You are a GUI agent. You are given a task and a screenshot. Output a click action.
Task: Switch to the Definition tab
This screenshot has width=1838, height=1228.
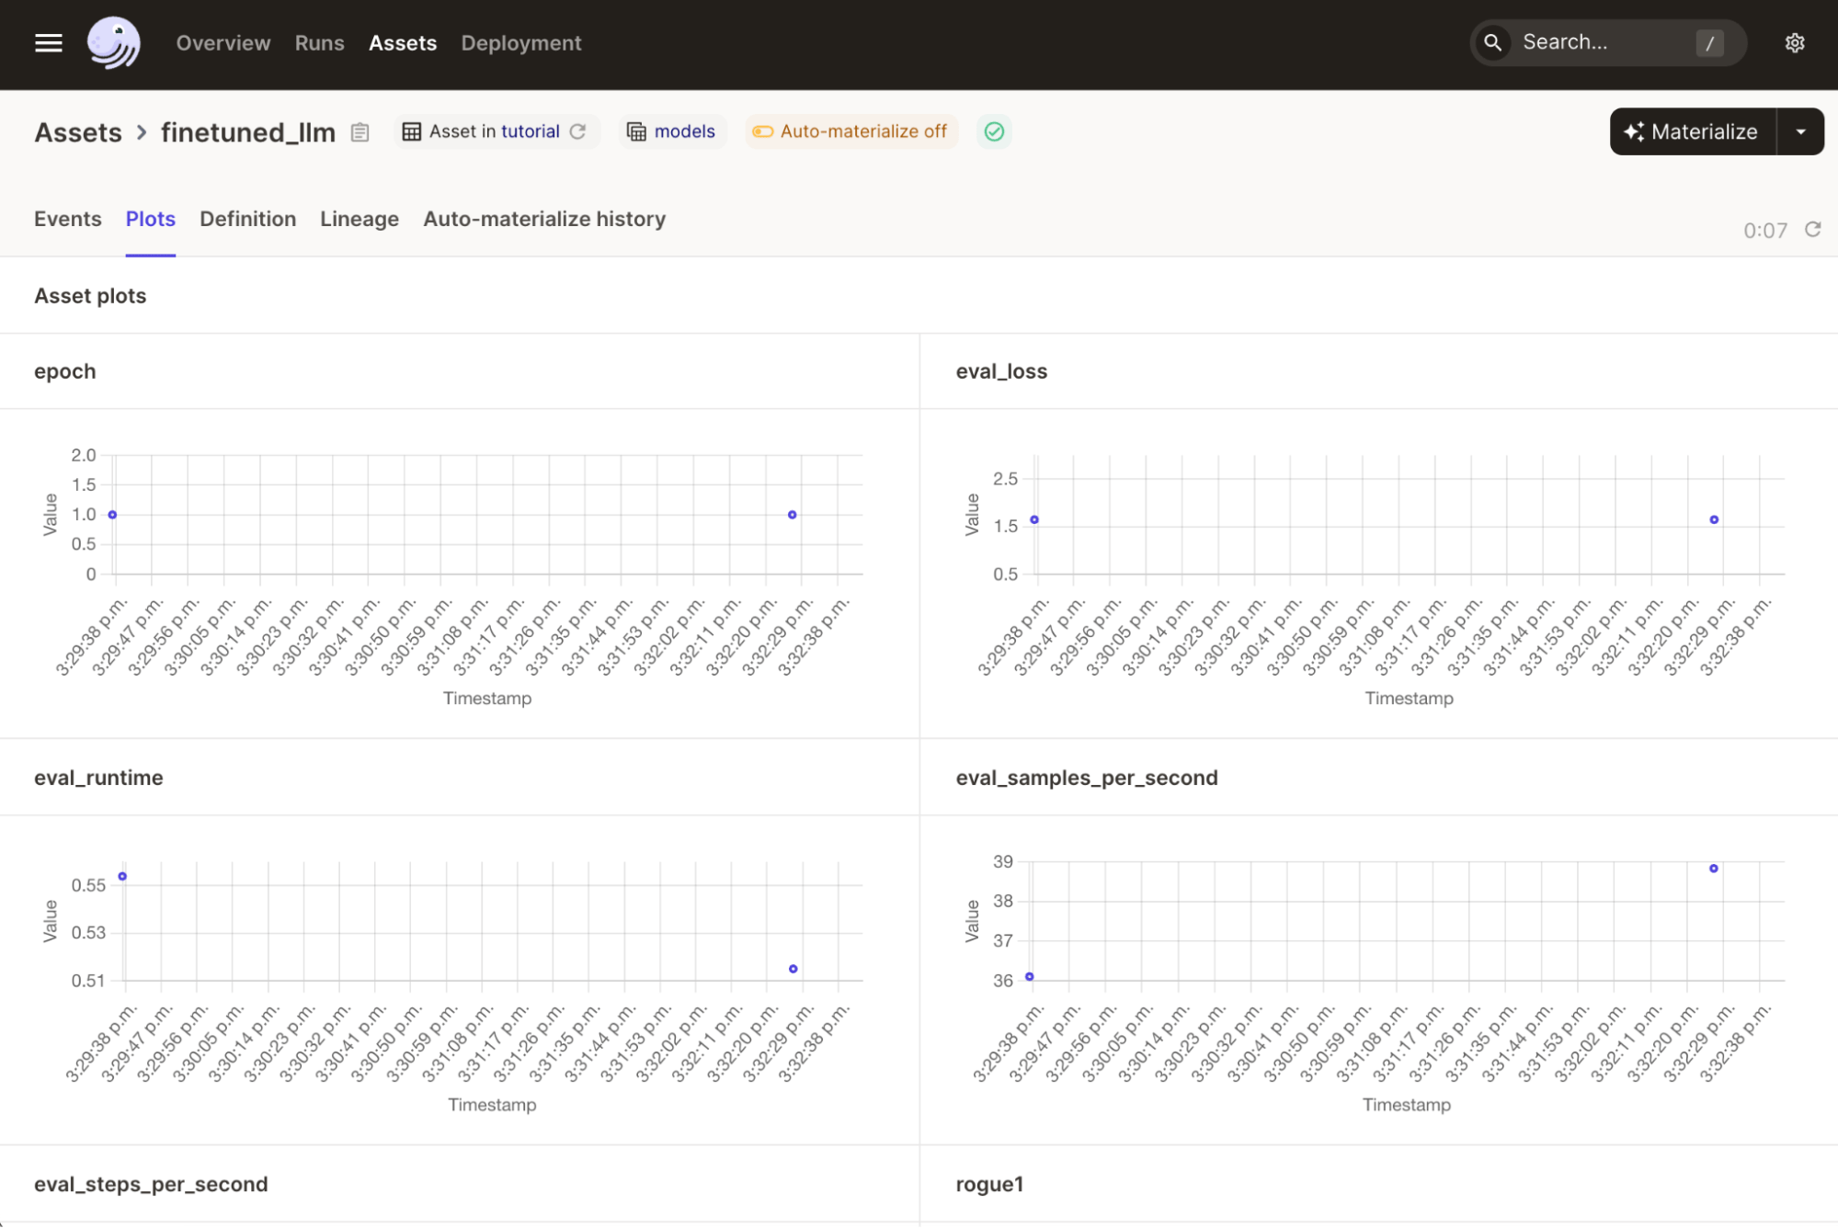tap(248, 219)
